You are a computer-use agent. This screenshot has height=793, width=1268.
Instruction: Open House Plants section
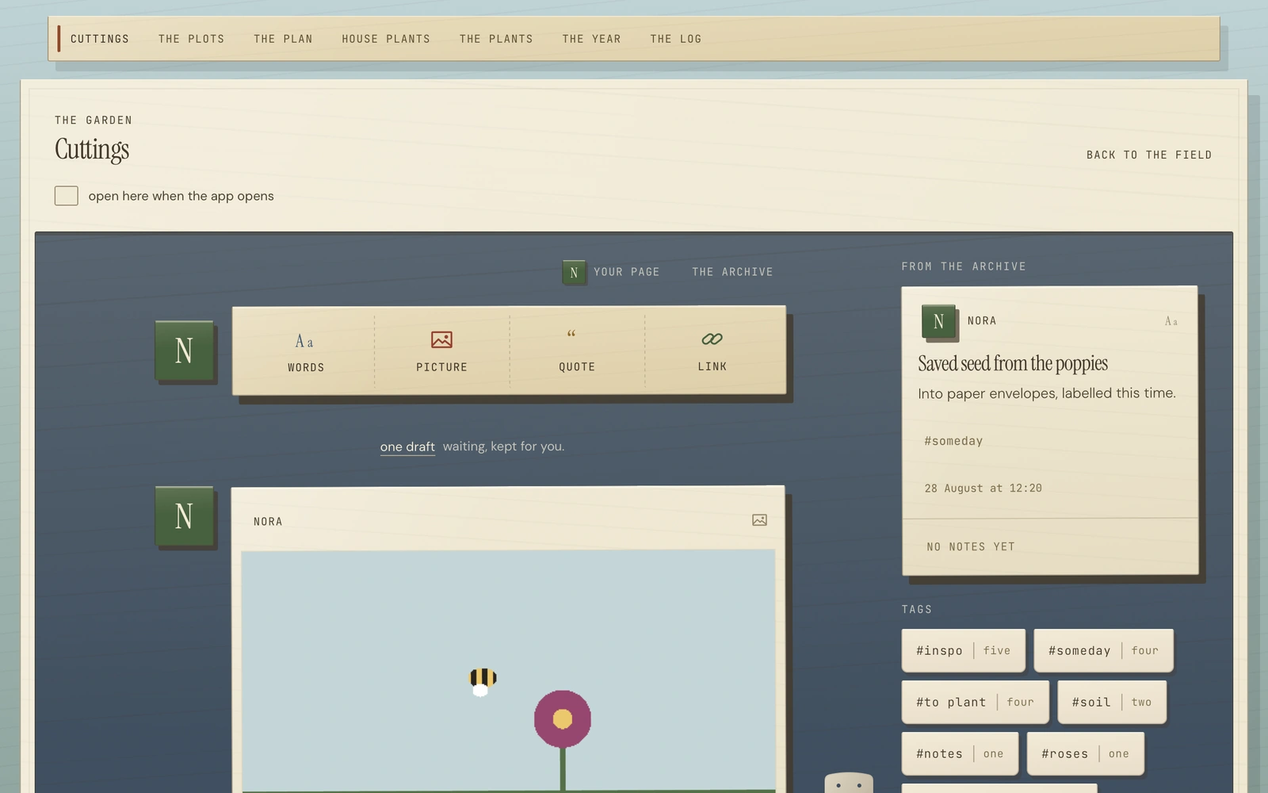(x=386, y=39)
